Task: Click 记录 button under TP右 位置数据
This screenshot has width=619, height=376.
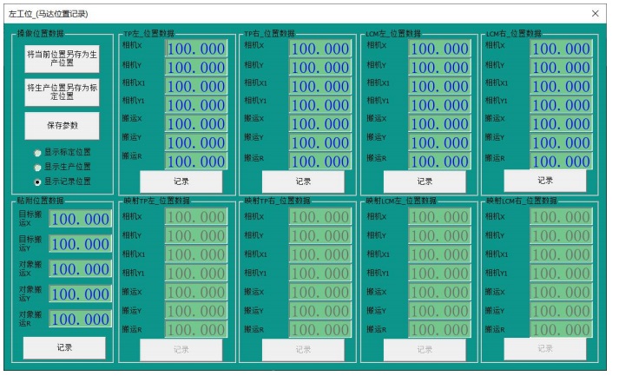Action: 302,181
